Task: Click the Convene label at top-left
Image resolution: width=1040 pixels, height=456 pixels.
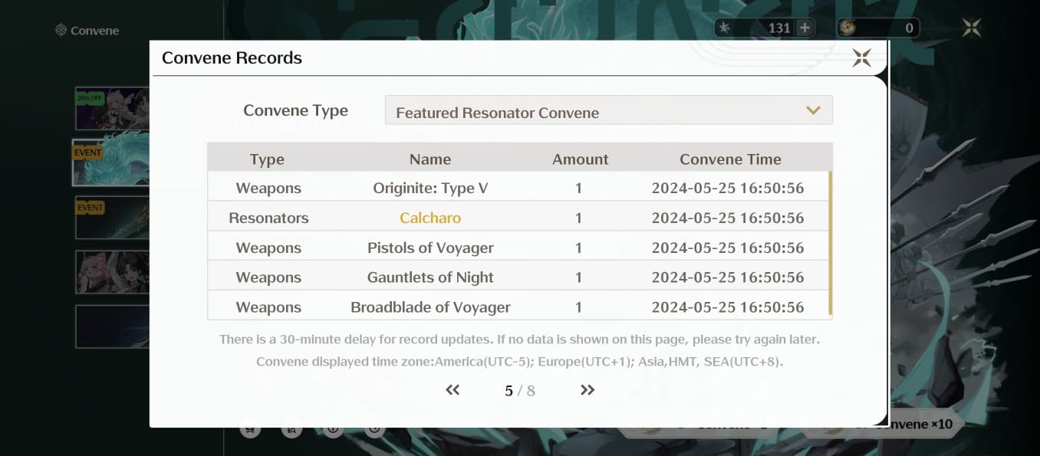Action: 94,31
